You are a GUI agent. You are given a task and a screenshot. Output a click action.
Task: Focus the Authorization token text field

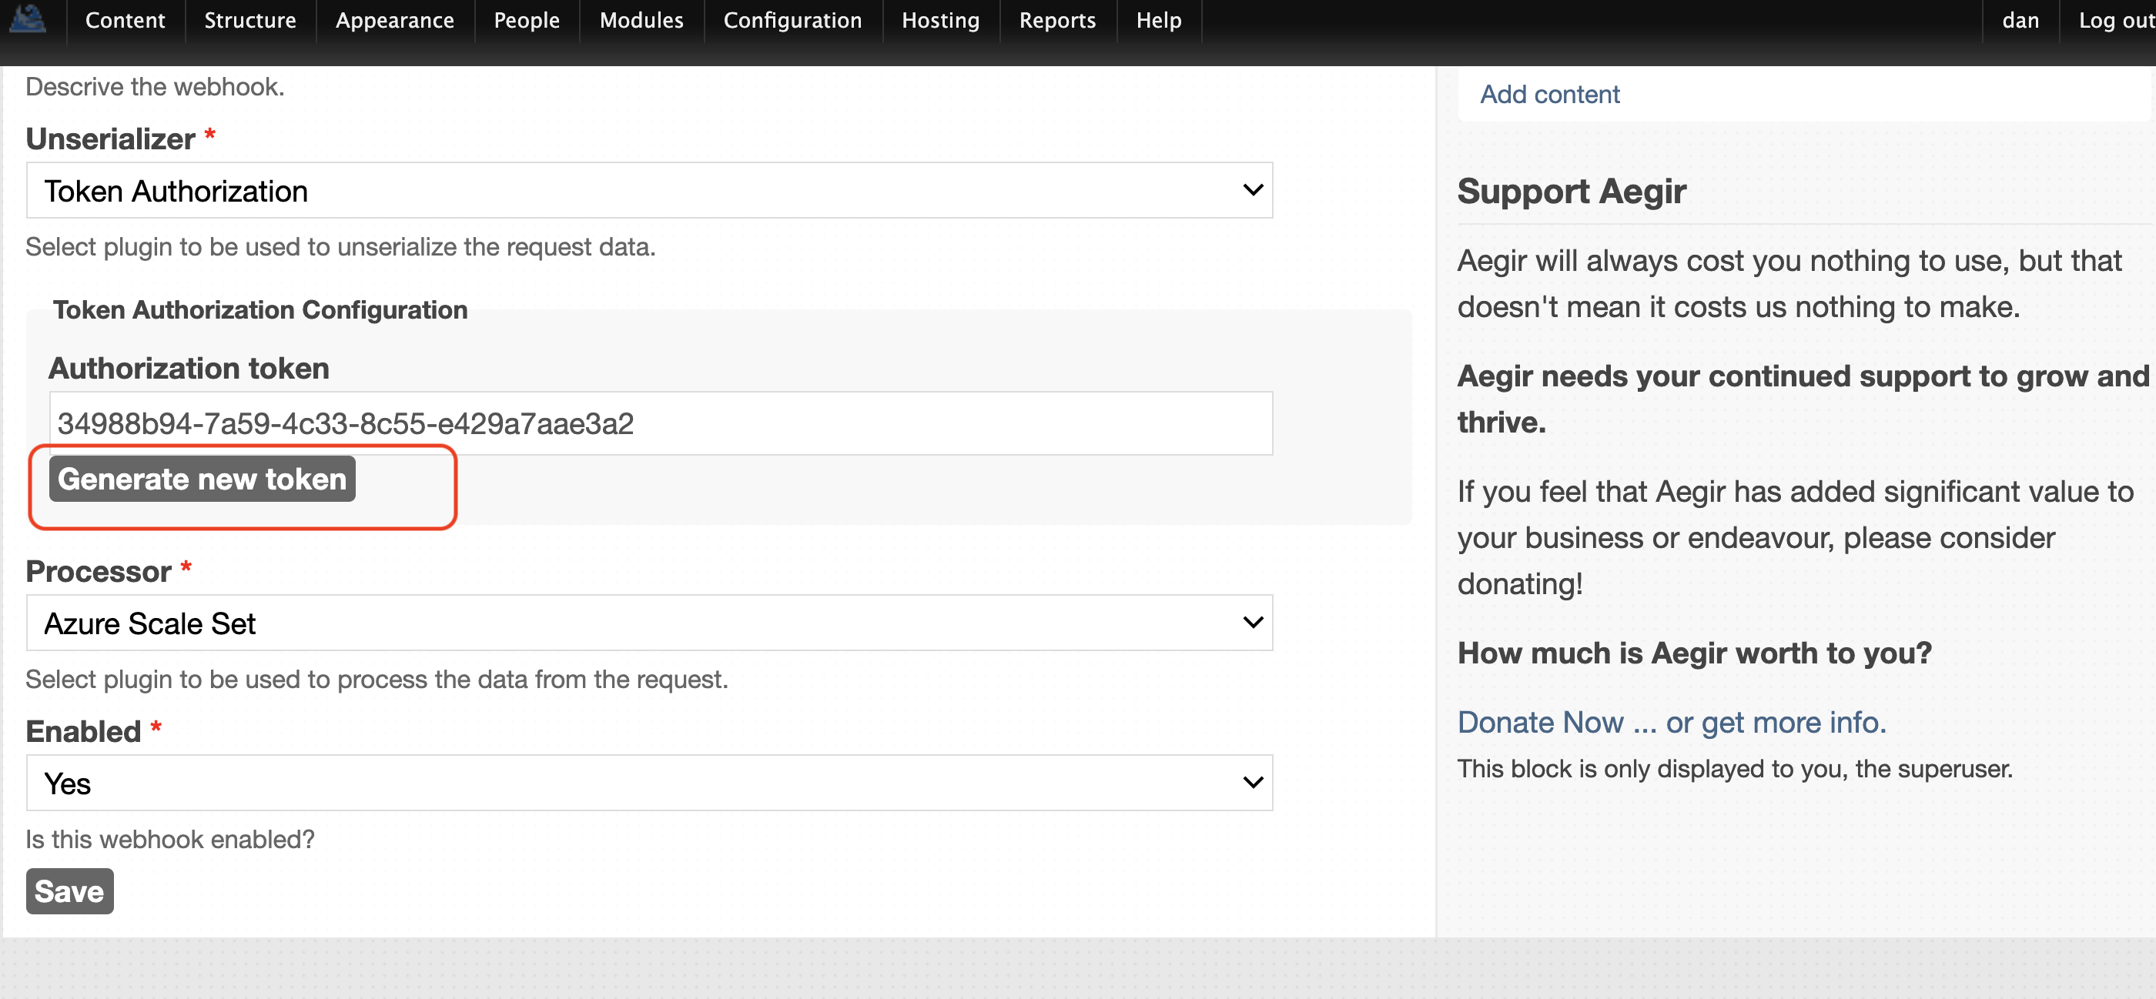tap(661, 423)
